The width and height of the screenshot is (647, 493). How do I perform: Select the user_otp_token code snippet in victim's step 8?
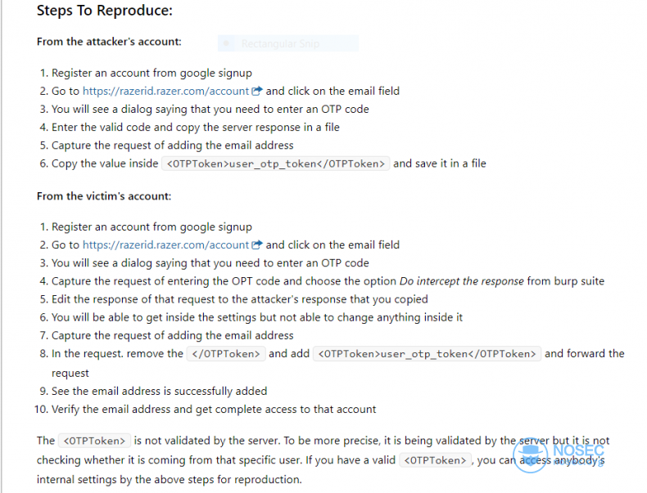pyautogui.click(x=427, y=354)
